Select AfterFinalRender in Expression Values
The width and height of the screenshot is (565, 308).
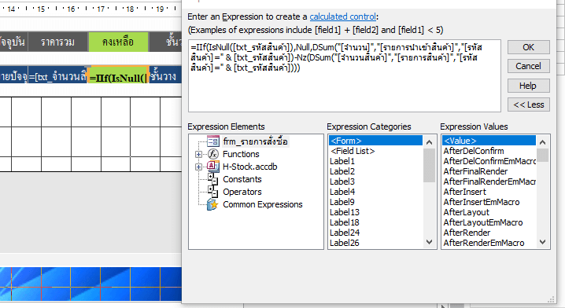pyautogui.click(x=489, y=171)
